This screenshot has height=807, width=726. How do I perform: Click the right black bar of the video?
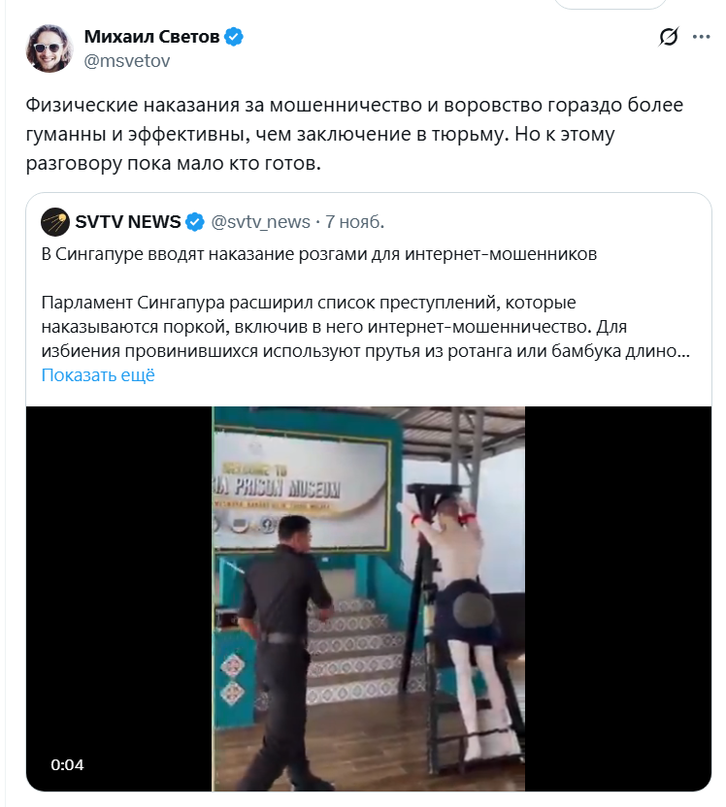click(x=618, y=598)
